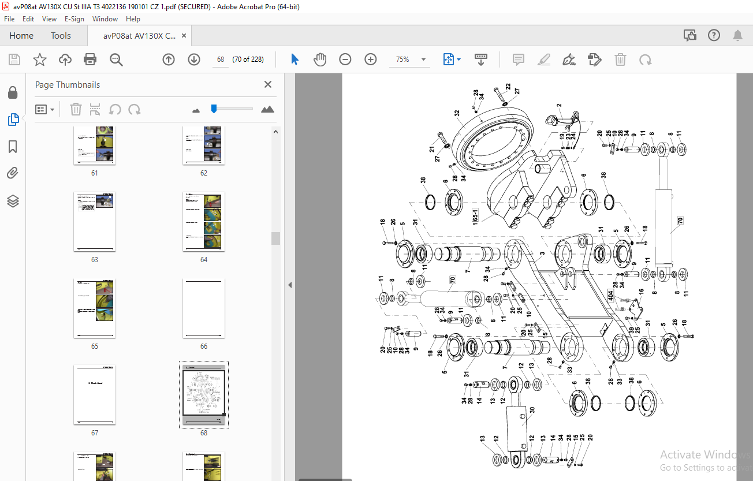Image resolution: width=753 pixels, height=481 pixels.
Task: Open the Help menu
Action: coord(133,19)
